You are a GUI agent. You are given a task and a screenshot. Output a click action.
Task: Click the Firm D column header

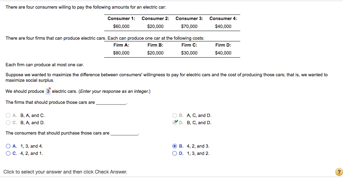[223, 45]
